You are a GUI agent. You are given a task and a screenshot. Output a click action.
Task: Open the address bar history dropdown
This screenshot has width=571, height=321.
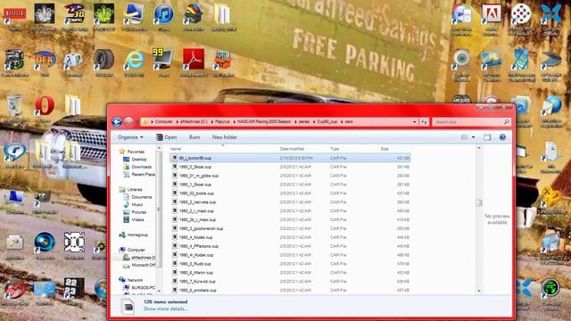click(415, 122)
